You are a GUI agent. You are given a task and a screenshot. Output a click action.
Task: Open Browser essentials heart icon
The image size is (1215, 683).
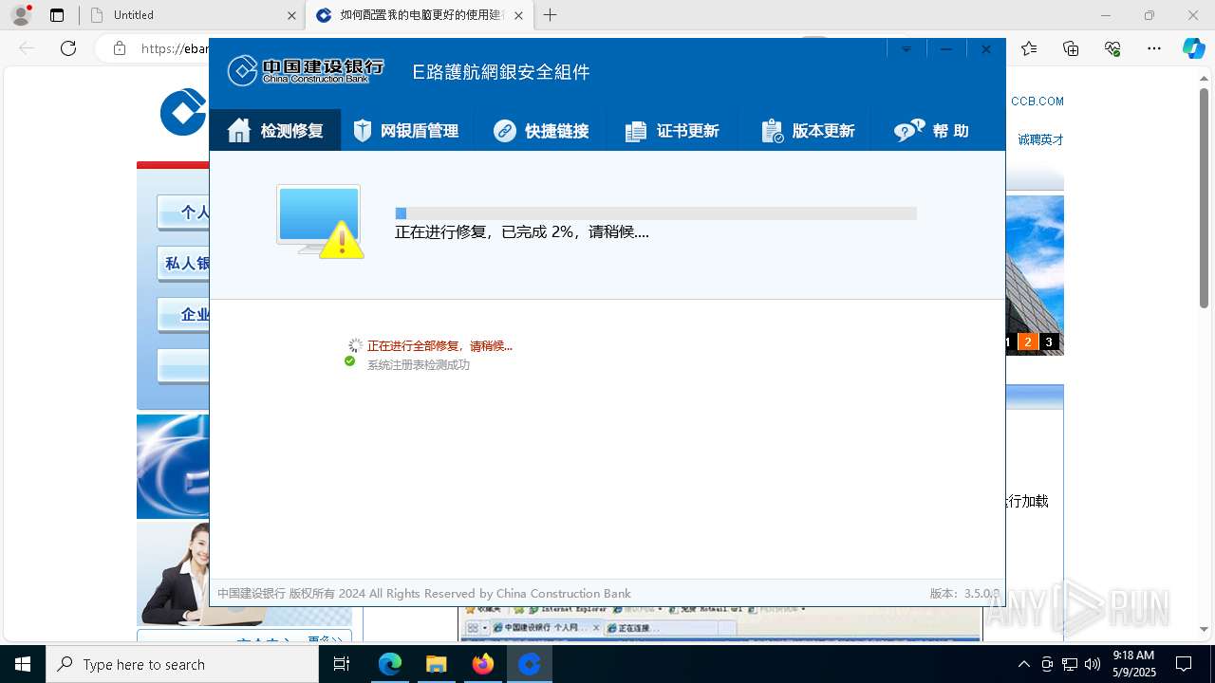pos(1112,48)
